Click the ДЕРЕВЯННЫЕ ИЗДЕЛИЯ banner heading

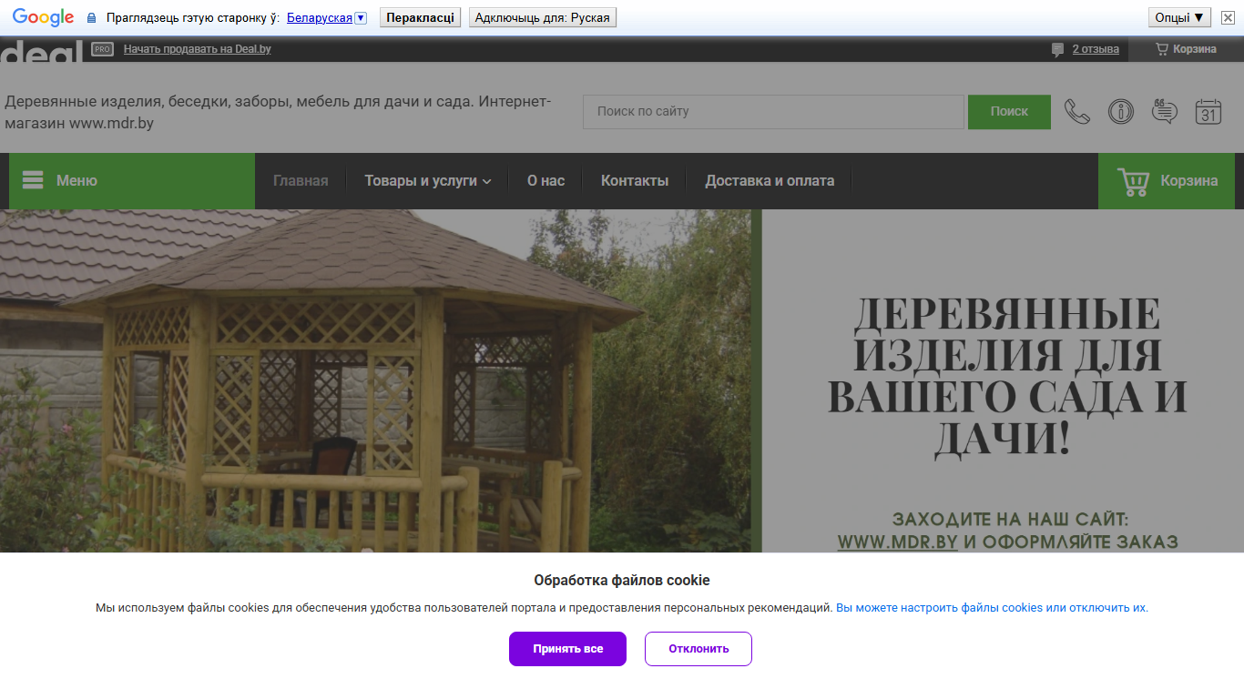point(1007,377)
